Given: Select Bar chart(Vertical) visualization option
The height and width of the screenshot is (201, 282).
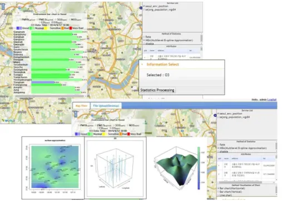Looking at the screenshot, I should 218,192.
